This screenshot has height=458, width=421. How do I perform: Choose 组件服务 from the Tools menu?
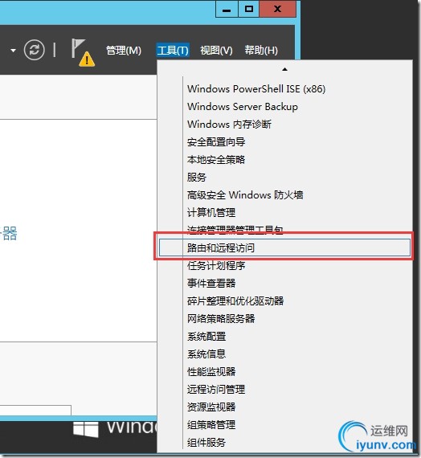tap(206, 442)
